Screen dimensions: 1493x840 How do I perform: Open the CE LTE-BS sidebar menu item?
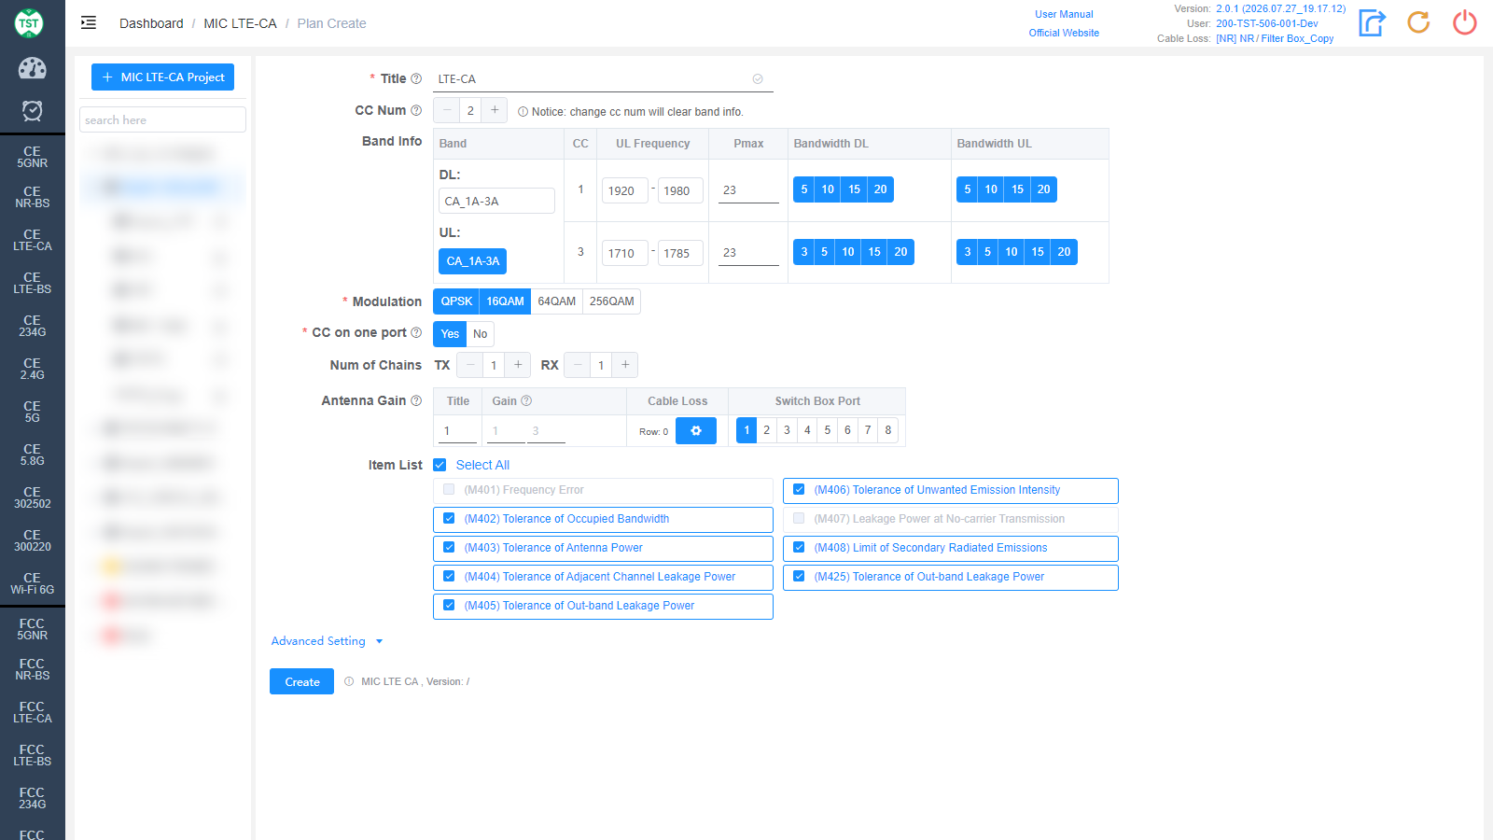(33, 283)
